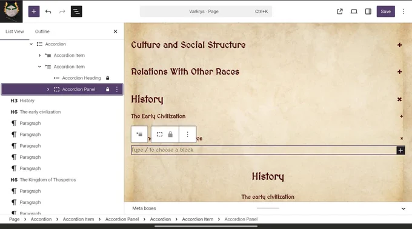This screenshot has height=229, width=412.
Task: Undo the last change
Action: pyautogui.click(x=48, y=12)
